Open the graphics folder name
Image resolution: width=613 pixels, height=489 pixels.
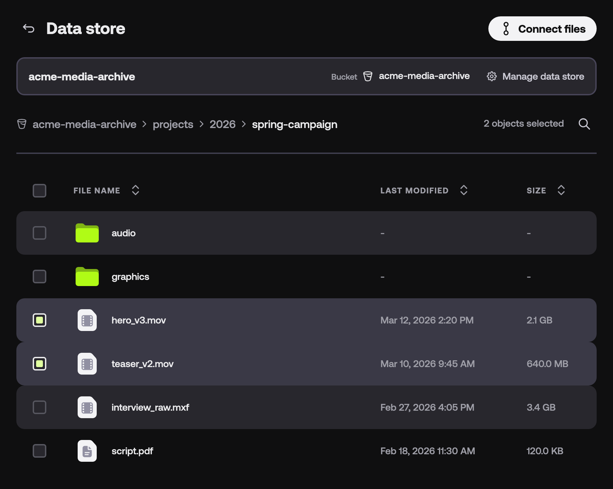tap(130, 277)
